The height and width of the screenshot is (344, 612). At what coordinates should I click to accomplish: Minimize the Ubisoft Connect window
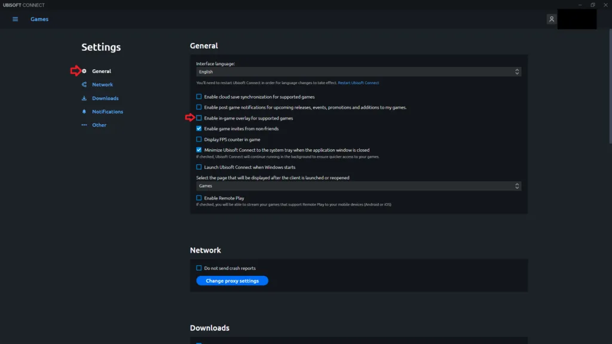tap(580, 5)
